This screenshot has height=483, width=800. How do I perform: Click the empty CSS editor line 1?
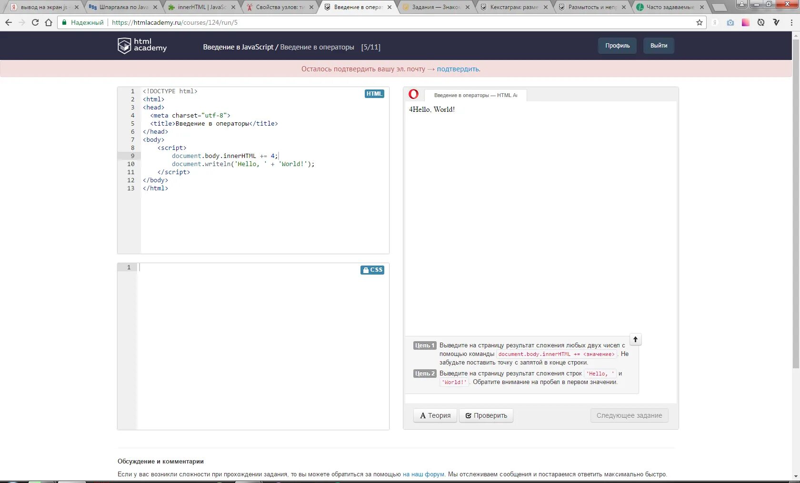click(263, 267)
